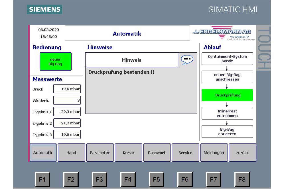This screenshot has width=284, height=189.
Task: Open the Passwort screen
Action: click(157, 153)
